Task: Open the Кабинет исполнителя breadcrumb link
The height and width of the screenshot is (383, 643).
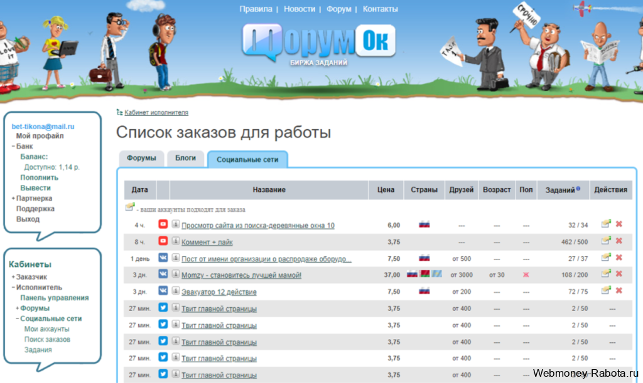Action: [156, 113]
